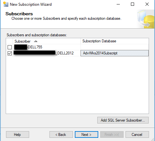
Task: Uncheck the box for the DELL2012 subscriber
Action: (x=10, y=53)
